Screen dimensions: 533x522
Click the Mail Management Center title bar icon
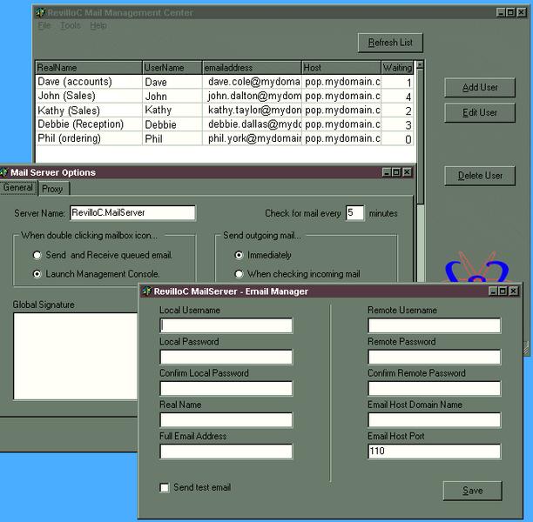click(x=40, y=12)
